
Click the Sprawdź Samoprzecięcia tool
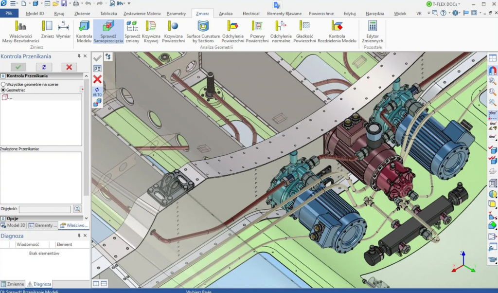pyautogui.click(x=108, y=31)
